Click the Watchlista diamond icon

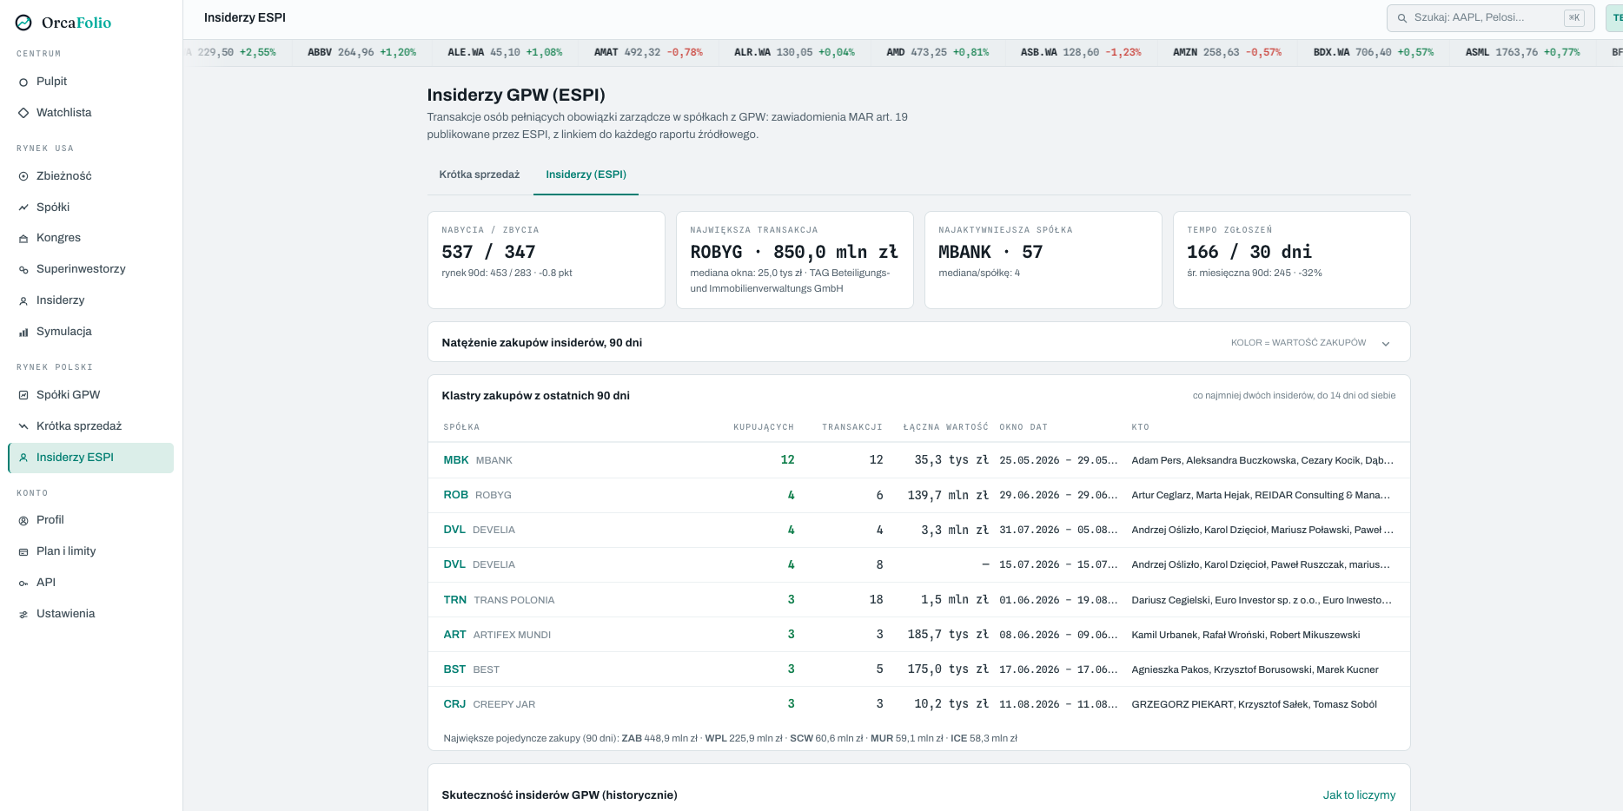click(23, 113)
